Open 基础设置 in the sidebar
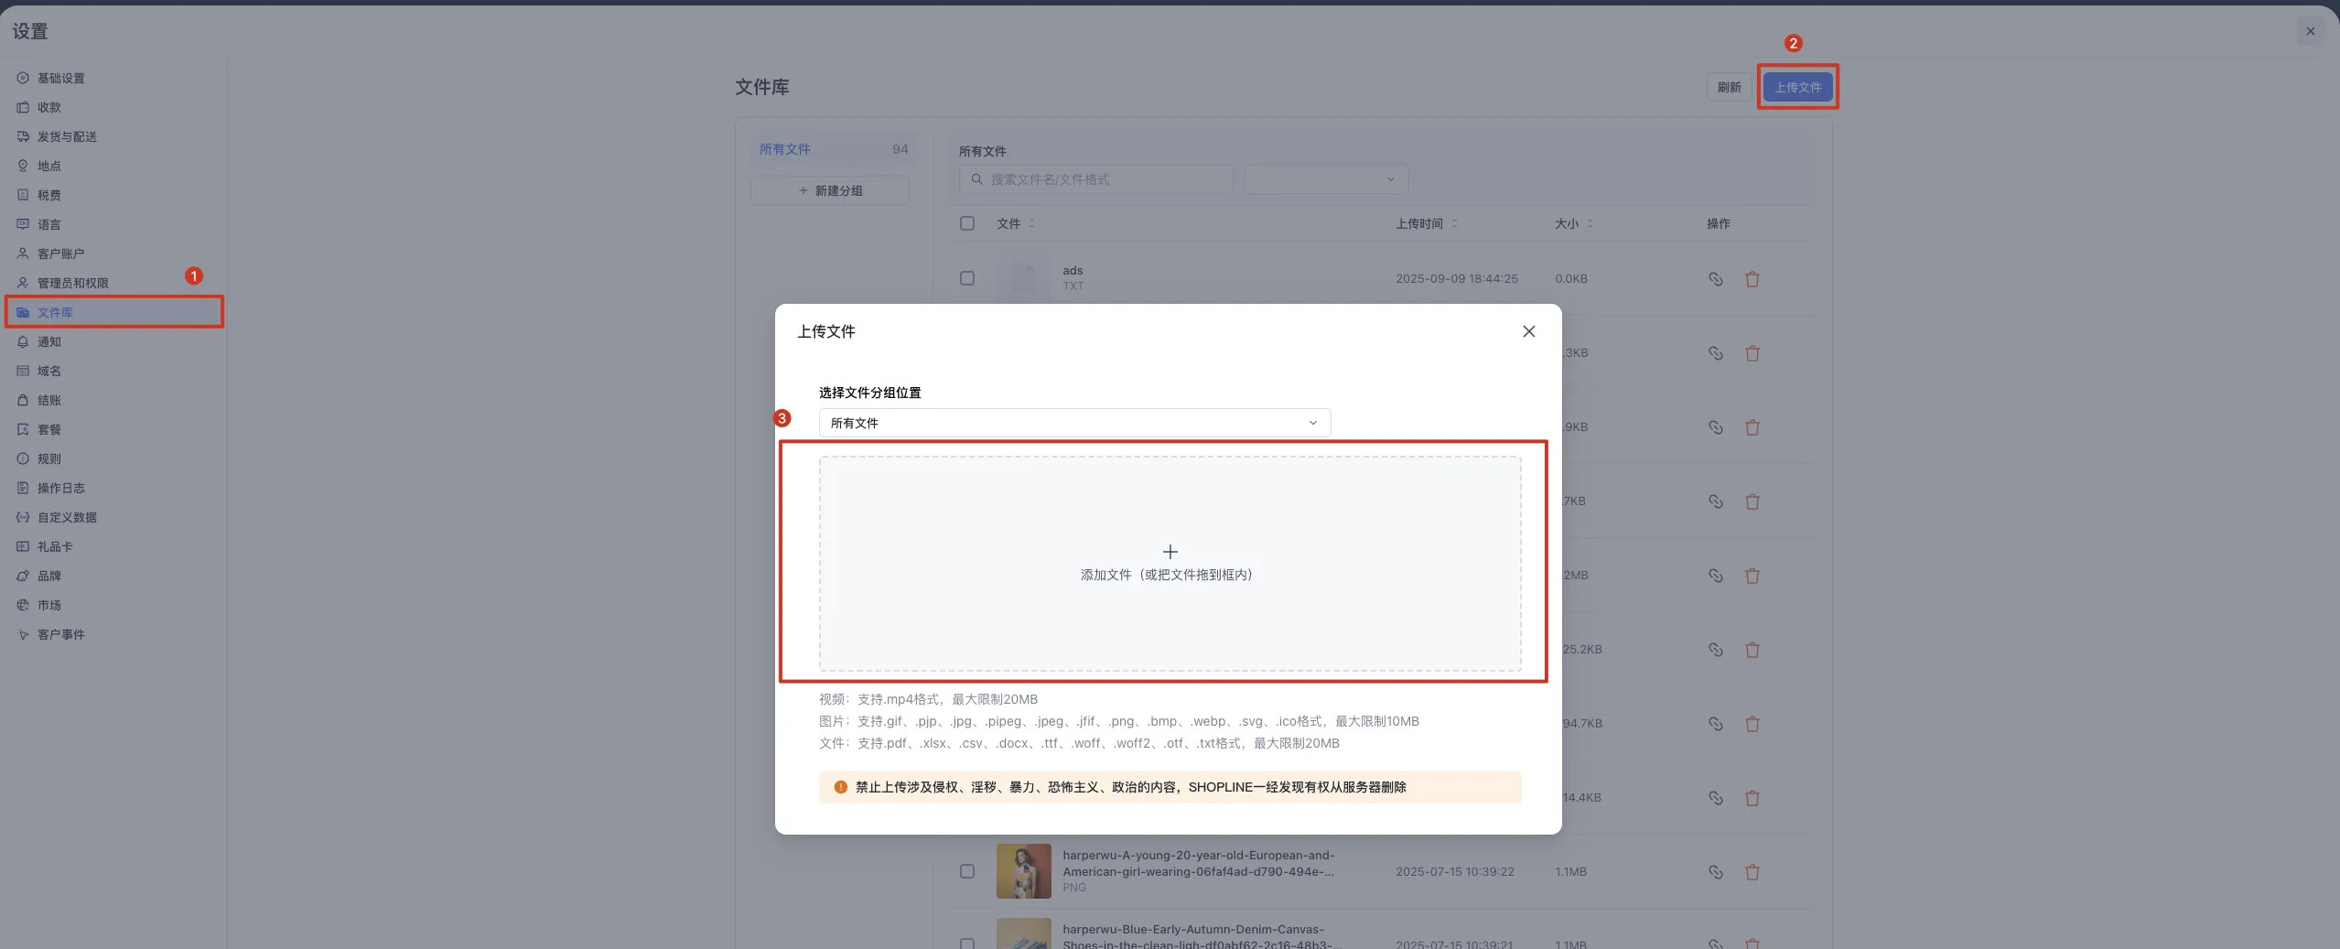The width and height of the screenshot is (2340, 949). [60, 78]
